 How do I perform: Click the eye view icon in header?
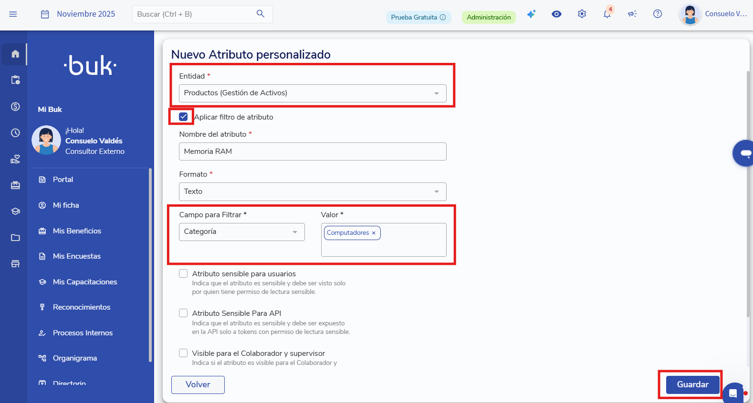(x=556, y=14)
